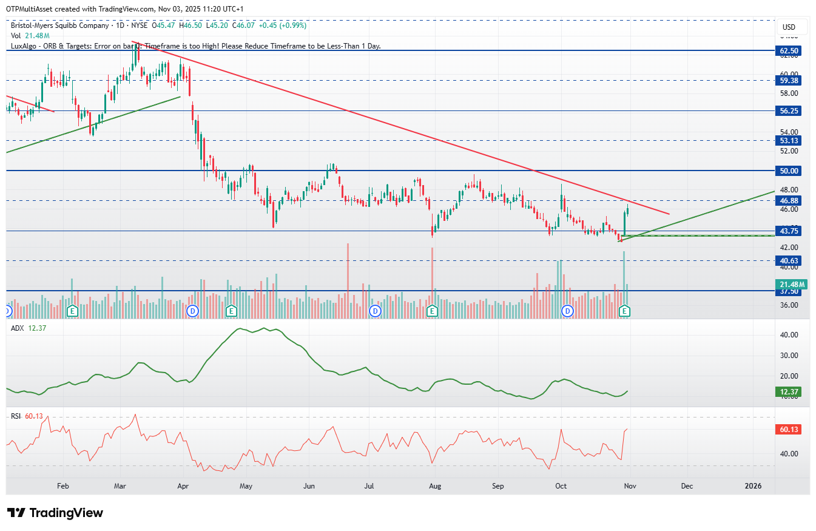The width and height of the screenshot is (816, 531).
Task: Open the USD currency selector
Action: [789, 27]
